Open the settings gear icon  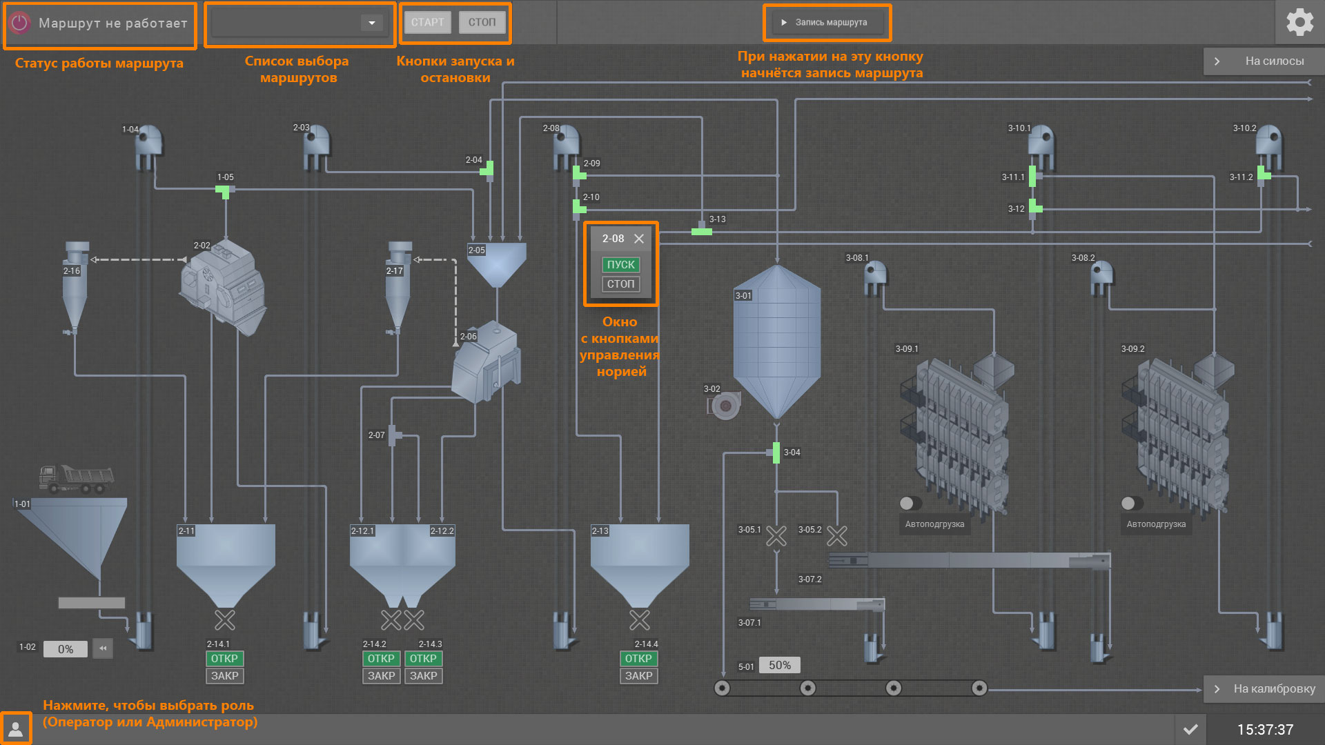[x=1299, y=22]
